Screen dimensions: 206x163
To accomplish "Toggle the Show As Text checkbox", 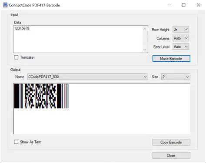I will click(16, 142).
